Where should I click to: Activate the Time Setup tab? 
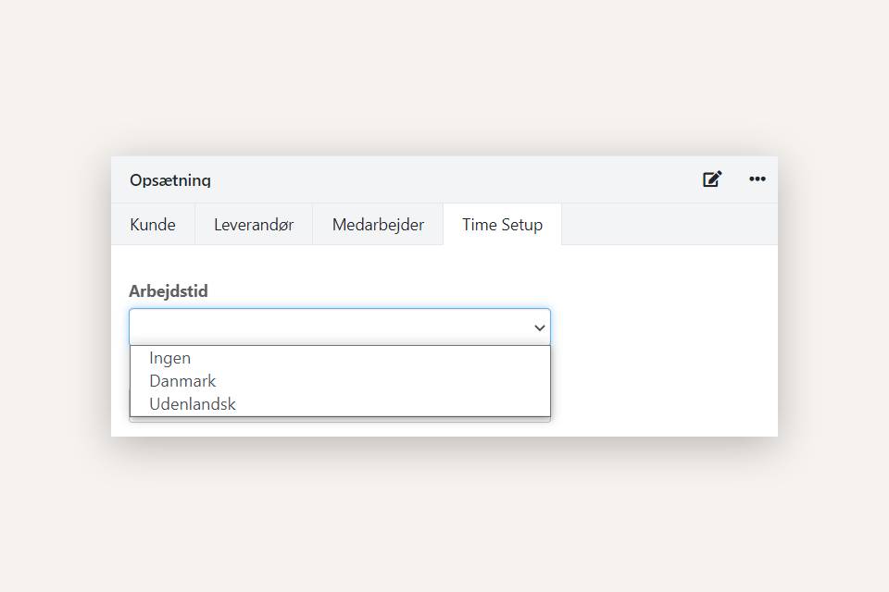pyautogui.click(x=502, y=224)
